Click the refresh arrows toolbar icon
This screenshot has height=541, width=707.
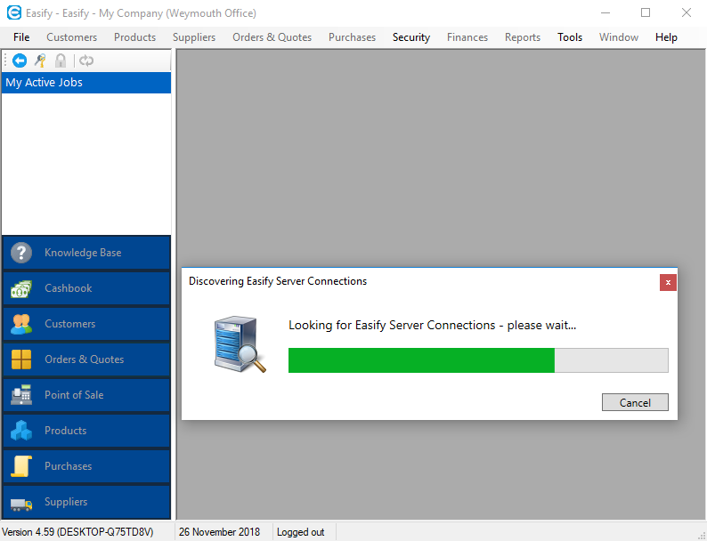click(86, 61)
